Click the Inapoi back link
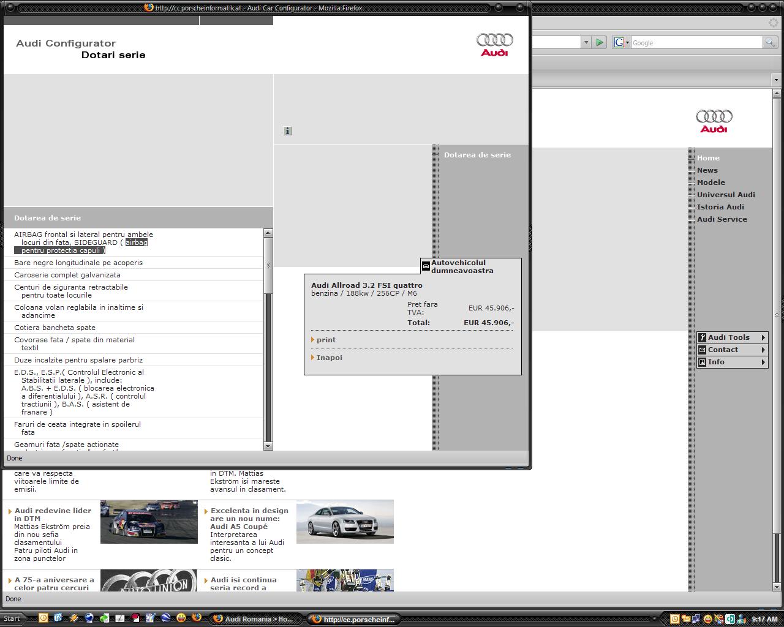This screenshot has height=627, width=784. coord(329,358)
